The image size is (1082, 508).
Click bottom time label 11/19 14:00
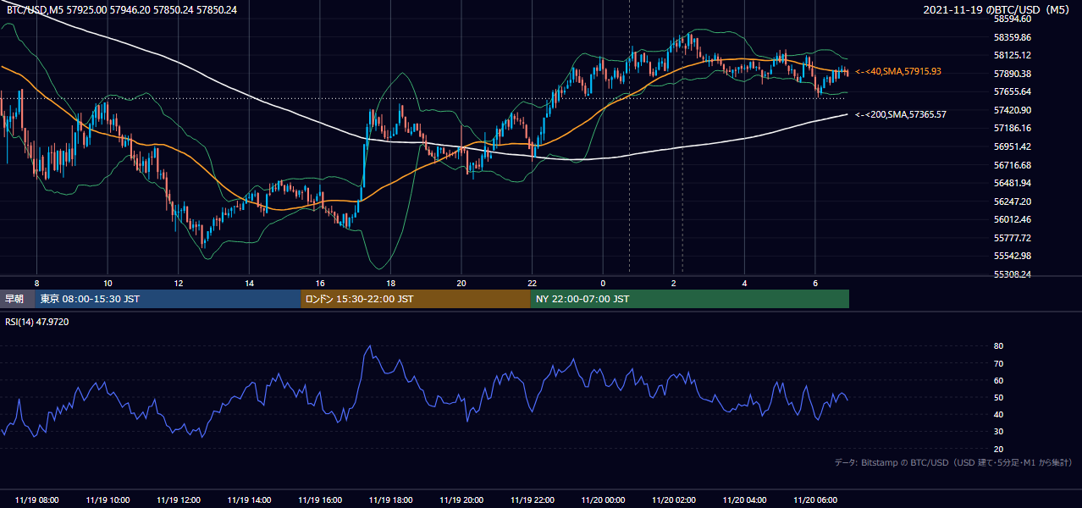click(249, 500)
